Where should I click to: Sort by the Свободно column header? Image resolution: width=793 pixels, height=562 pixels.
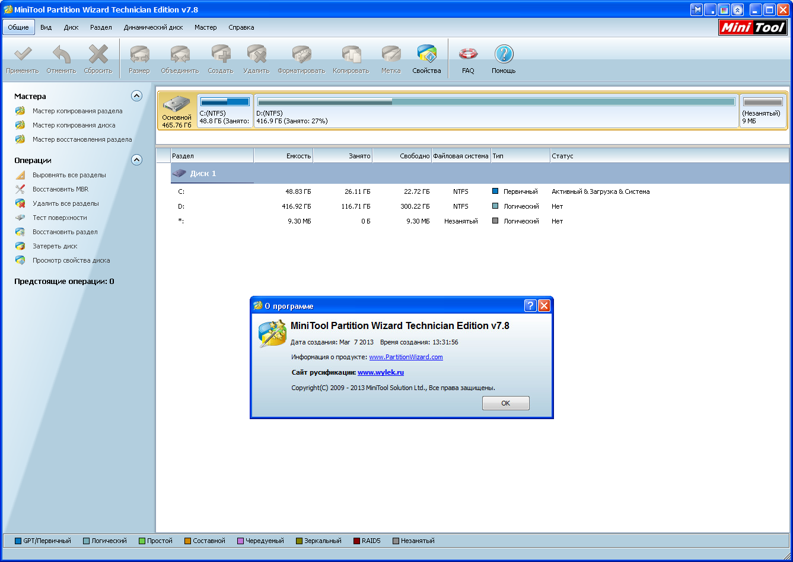[x=402, y=156]
